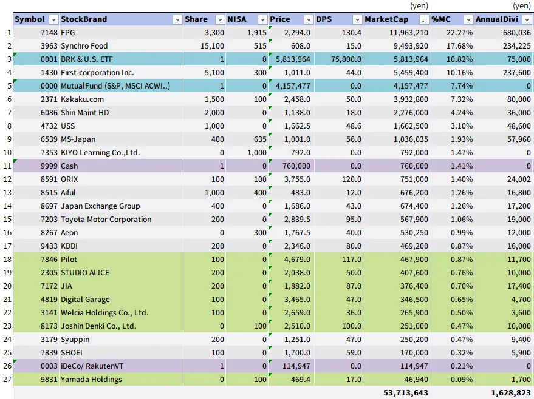Viewport: 534px width, 399px height.
Task: Open the DPS filter dropdown
Action: coord(356,19)
